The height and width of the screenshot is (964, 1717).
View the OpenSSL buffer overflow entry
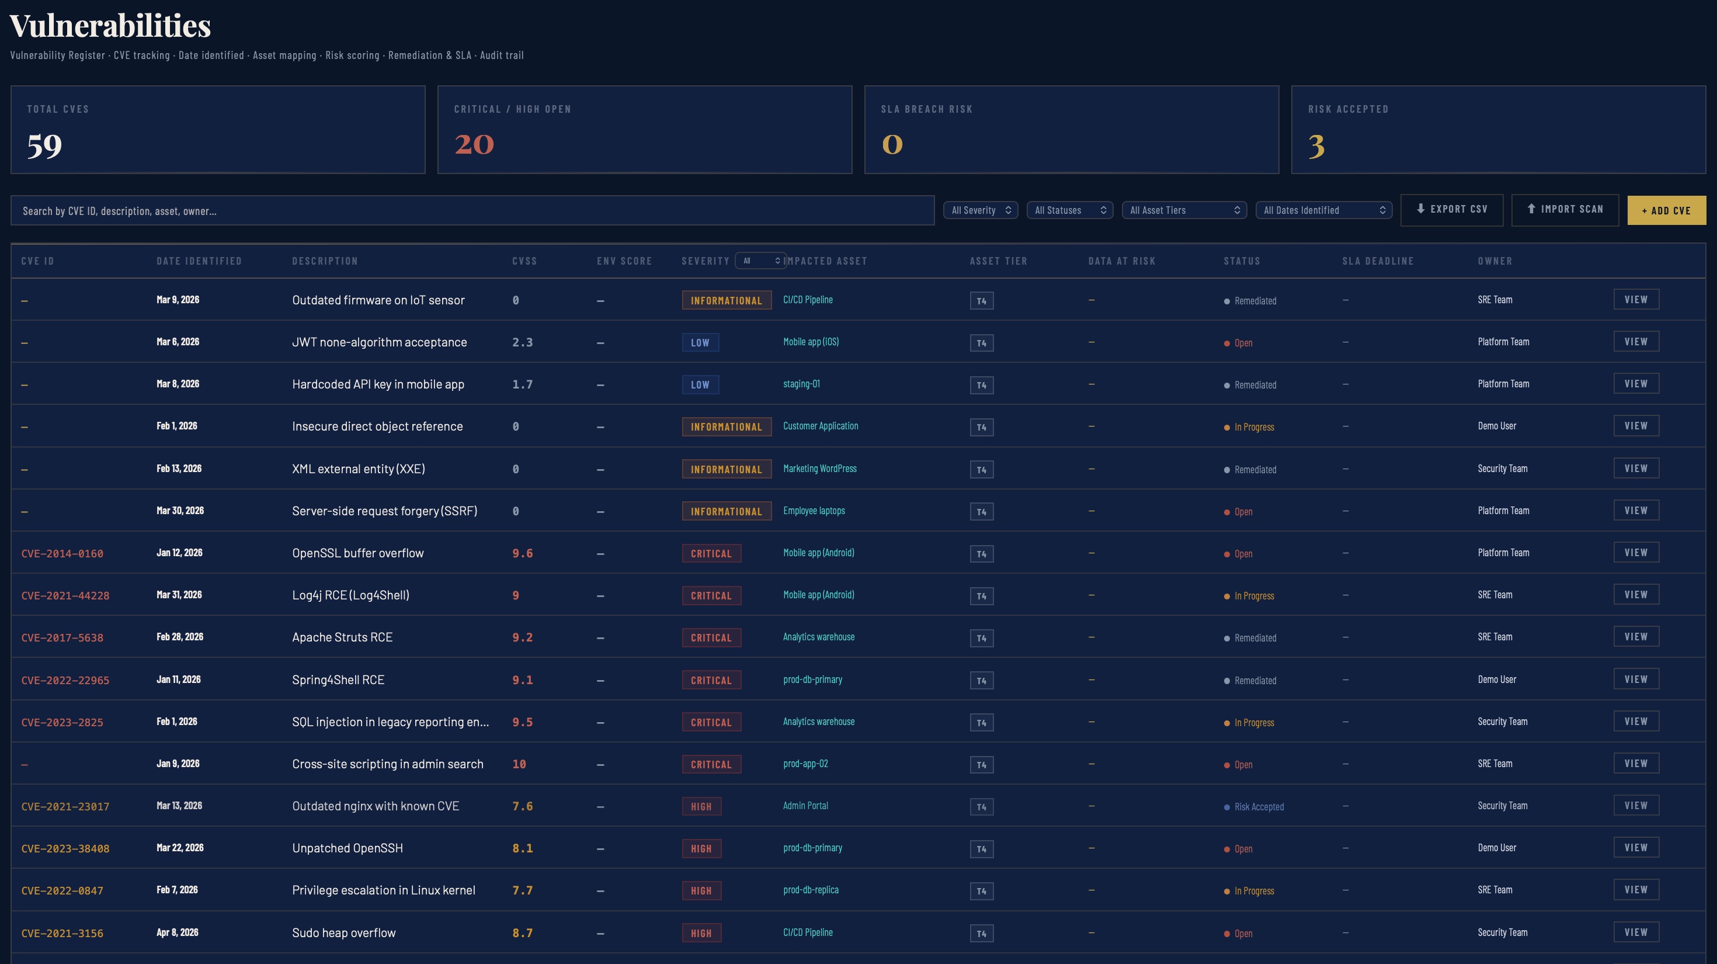[1636, 552]
